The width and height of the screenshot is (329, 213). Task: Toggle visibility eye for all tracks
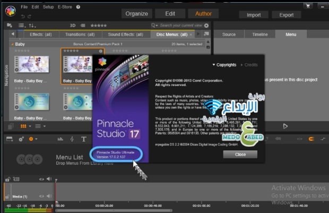pos(41,179)
